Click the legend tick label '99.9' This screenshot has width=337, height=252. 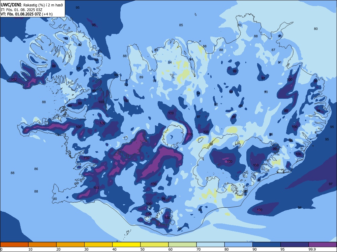(312, 249)
